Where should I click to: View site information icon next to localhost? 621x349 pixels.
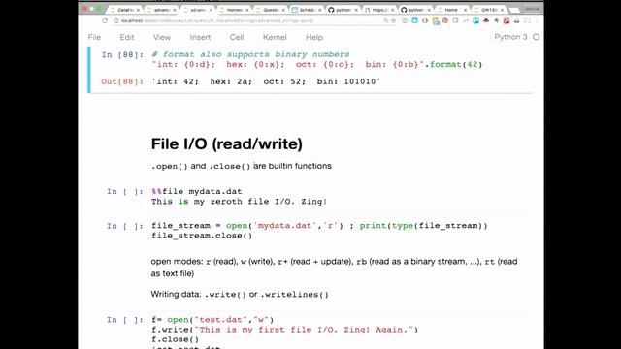[x=116, y=21]
